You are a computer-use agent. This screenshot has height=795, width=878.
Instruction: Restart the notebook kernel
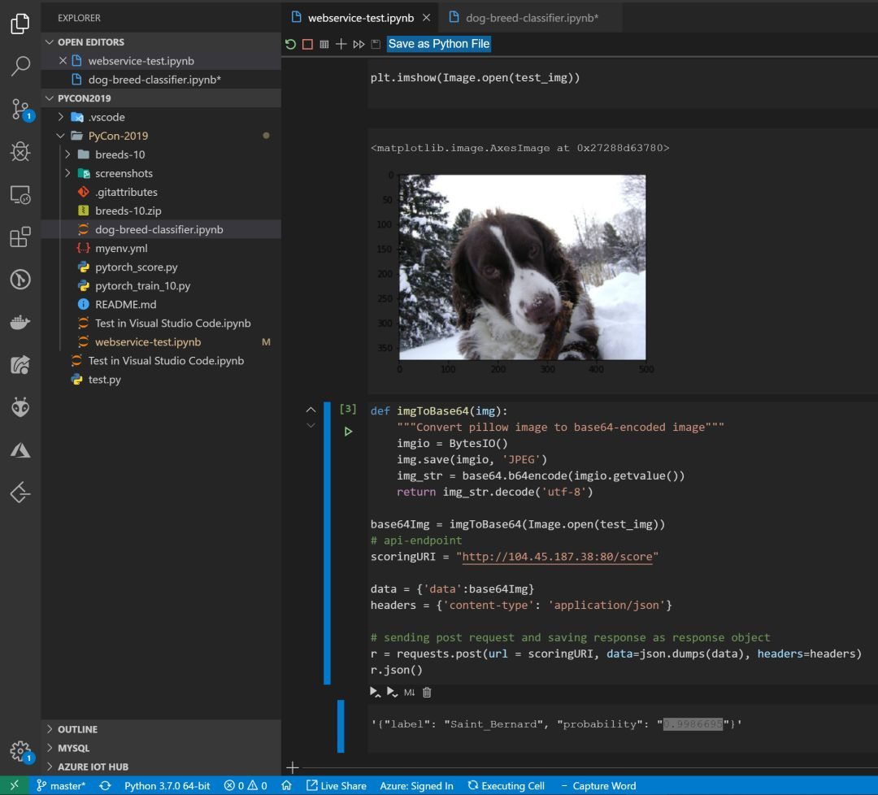[x=290, y=44]
